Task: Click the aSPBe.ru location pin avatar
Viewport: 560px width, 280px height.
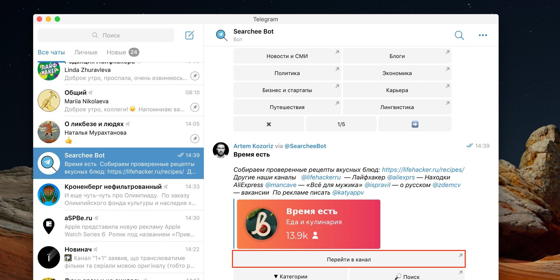Action: (x=49, y=226)
